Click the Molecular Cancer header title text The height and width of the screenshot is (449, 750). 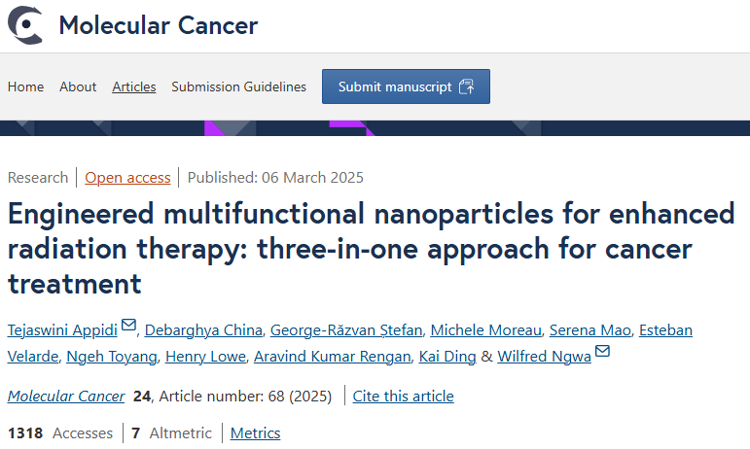pyautogui.click(x=159, y=25)
